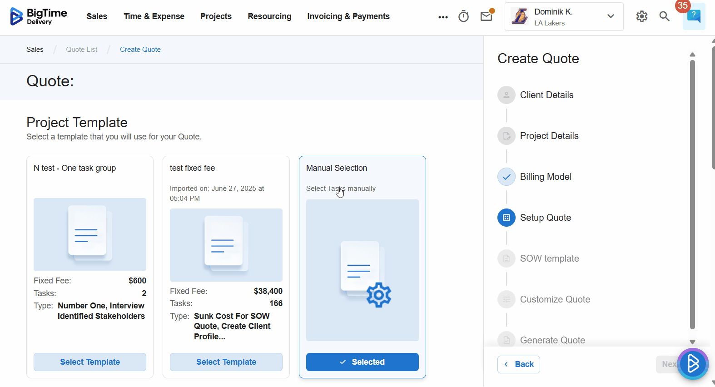Click the BigTime Delivery logo
Screen dimensions: 715x387
(x=39, y=16)
